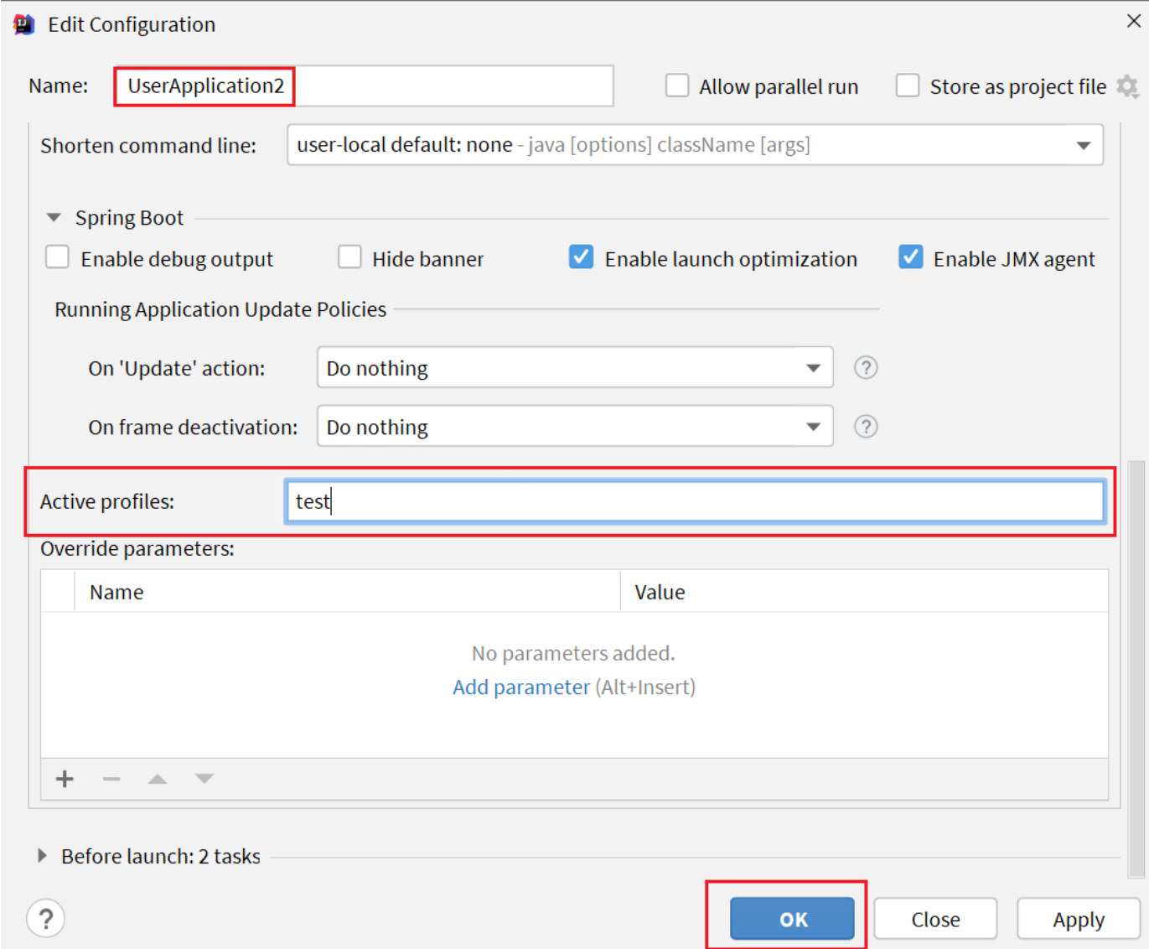Tick the Hide banner checkbox

349,257
